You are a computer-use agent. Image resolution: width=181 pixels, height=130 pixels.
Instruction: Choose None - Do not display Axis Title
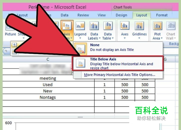[118, 49]
